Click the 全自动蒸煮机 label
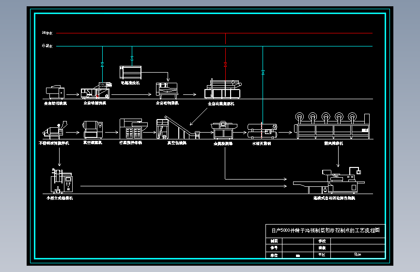Viewport: 420px width, 272px height. tap(221, 104)
